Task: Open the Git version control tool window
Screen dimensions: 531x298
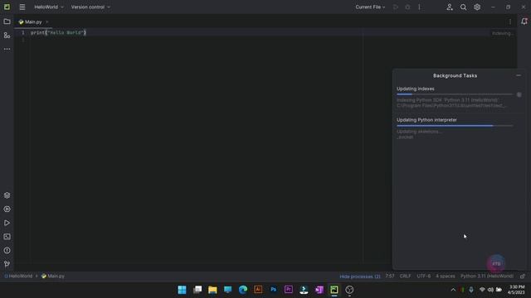Action: (x=7, y=264)
